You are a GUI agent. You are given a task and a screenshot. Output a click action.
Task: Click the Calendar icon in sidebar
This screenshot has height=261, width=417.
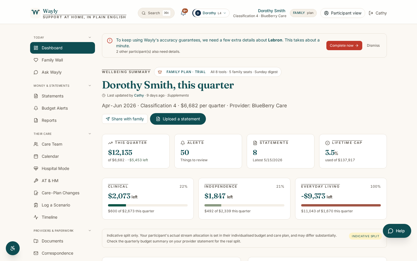click(x=36, y=156)
